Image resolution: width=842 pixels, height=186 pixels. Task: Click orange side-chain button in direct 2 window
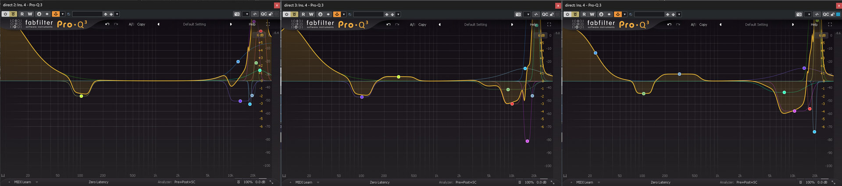[56, 14]
